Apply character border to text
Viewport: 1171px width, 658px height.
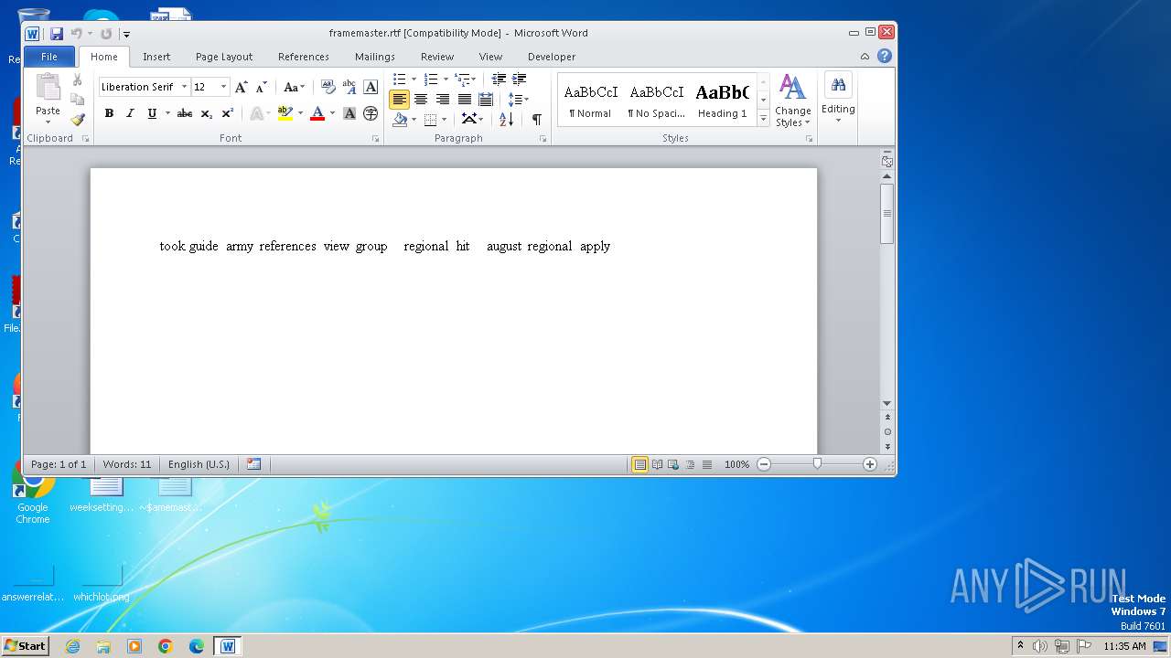click(371, 87)
